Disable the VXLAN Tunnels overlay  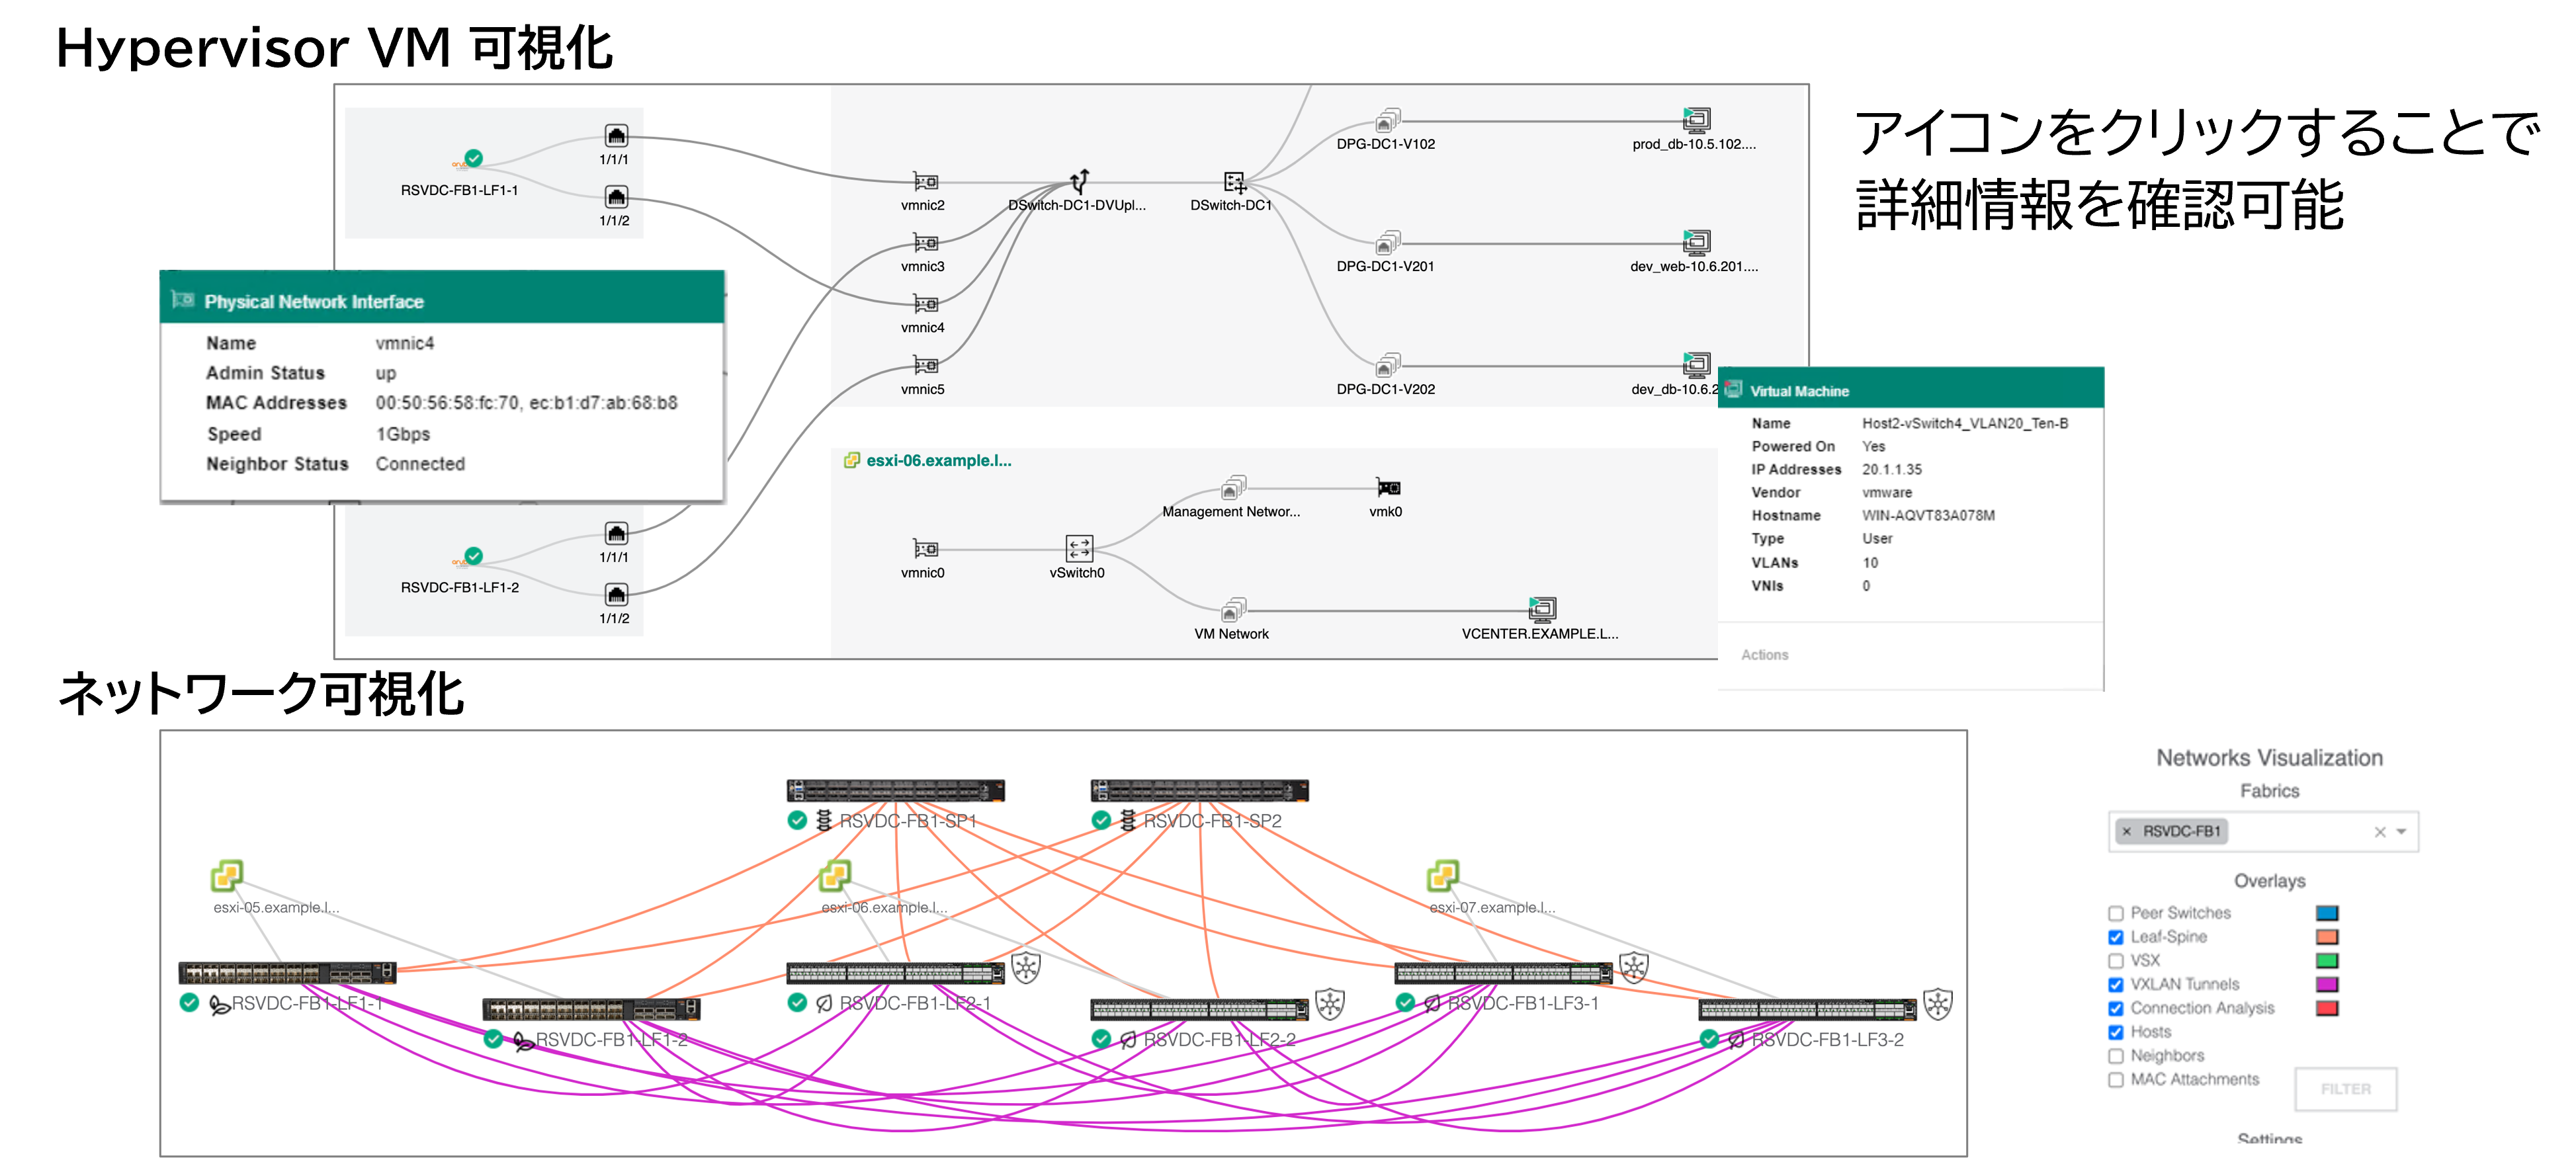point(2116,984)
